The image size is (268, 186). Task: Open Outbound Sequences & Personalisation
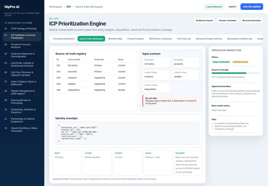(22, 55)
